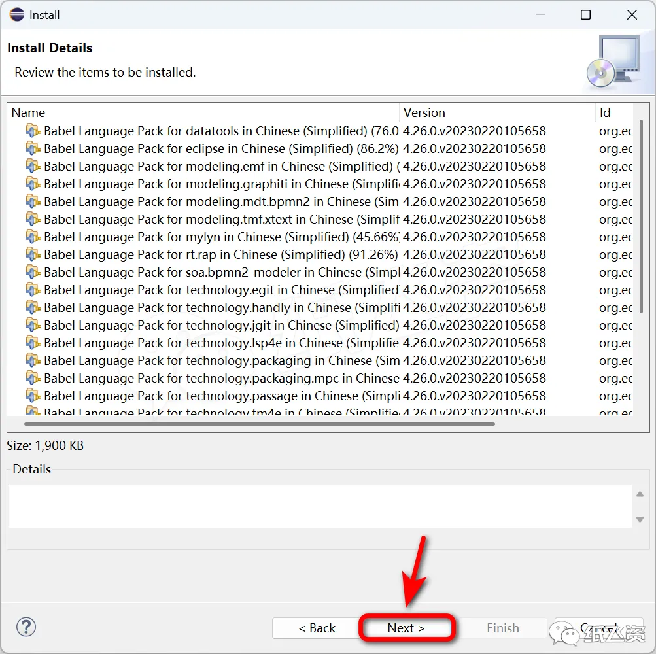656x654 pixels.
Task: Click 'Babel Language Pack for eclipse' row text
Action: (x=221, y=148)
